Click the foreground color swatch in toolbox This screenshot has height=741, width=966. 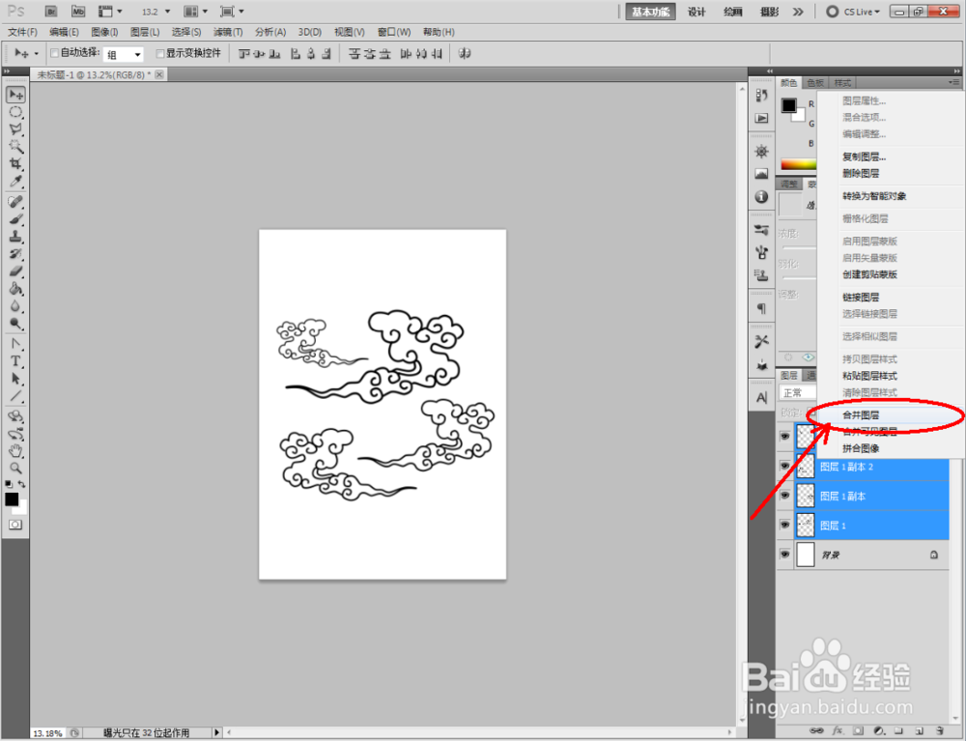tap(12, 499)
